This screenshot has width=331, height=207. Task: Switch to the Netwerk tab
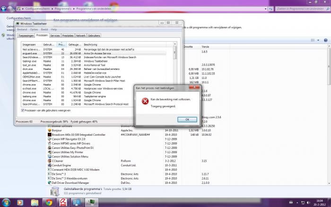(x=81, y=35)
